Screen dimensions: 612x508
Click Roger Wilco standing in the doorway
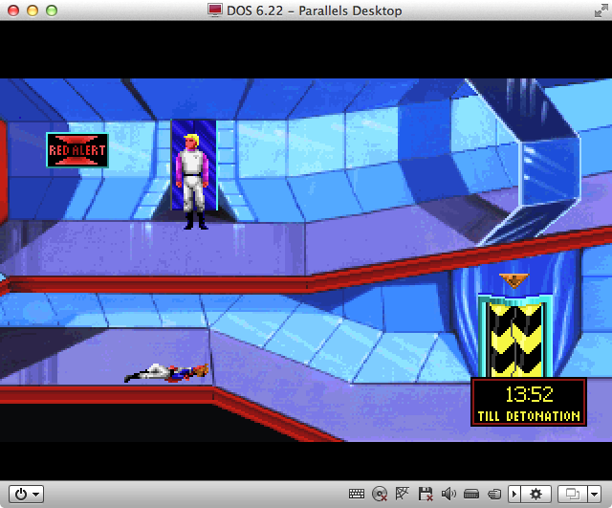[x=192, y=182]
